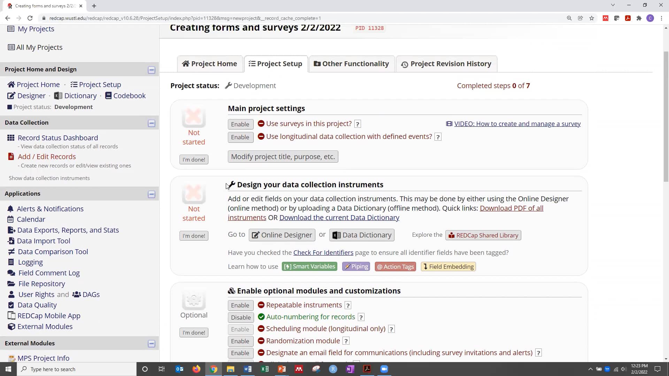
Task: Launch Excel from the Windows taskbar
Action: tap(265, 369)
